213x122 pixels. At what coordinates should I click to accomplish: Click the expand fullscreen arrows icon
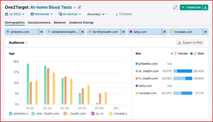pyautogui.click(x=175, y=7)
